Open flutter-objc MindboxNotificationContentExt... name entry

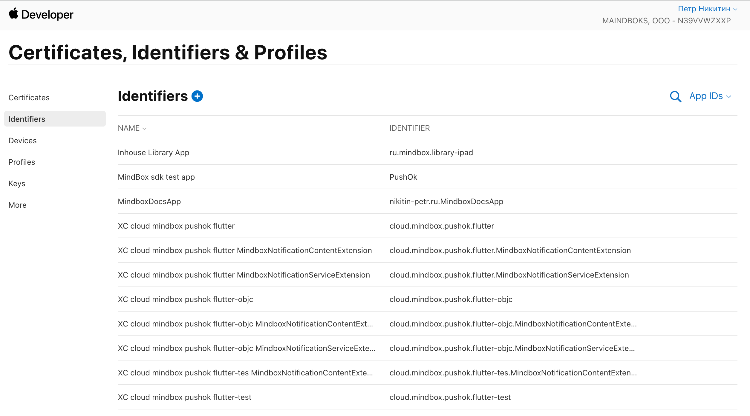pyautogui.click(x=245, y=324)
